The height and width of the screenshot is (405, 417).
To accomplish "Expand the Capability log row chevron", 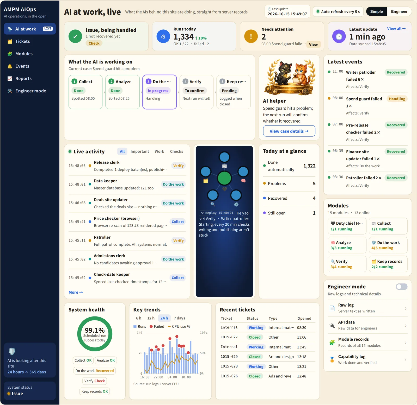I will point(406,360).
